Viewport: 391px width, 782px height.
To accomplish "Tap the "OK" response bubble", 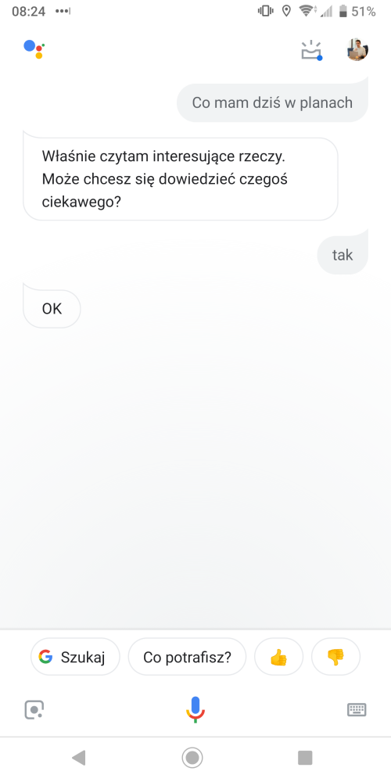I will point(52,309).
